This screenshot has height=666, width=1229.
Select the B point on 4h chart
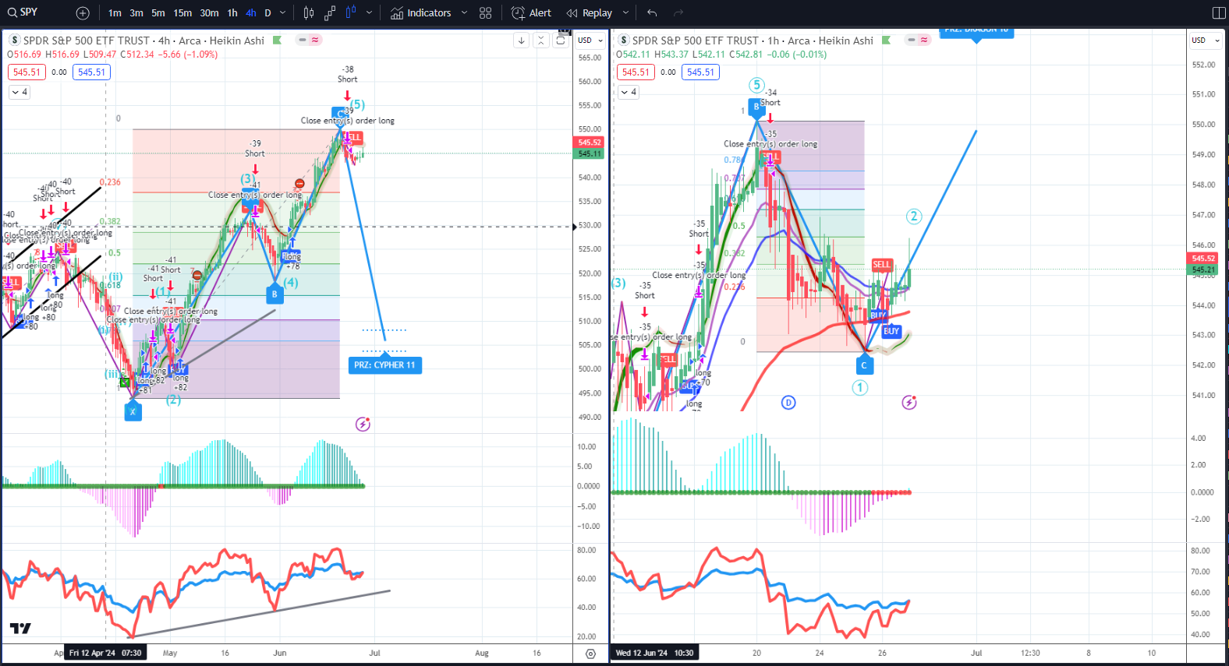pyautogui.click(x=274, y=294)
